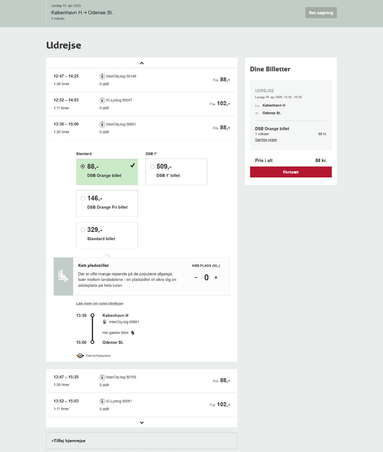The image size is (383, 452).
Task: Click the 'UDREJSE' label in ticket summary
Action: pos(264,91)
